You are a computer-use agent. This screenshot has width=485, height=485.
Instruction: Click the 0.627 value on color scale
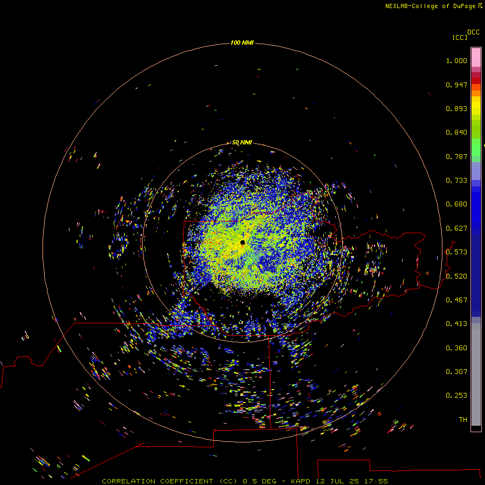point(456,228)
